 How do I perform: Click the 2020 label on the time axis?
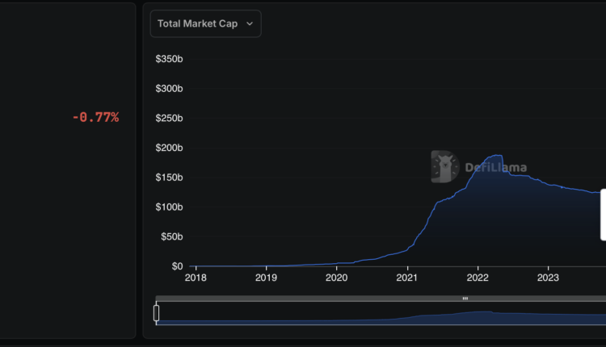(x=336, y=278)
